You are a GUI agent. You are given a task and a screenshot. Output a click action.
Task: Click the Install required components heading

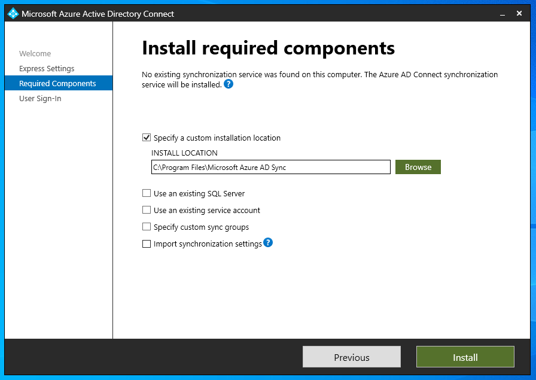click(x=269, y=48)
